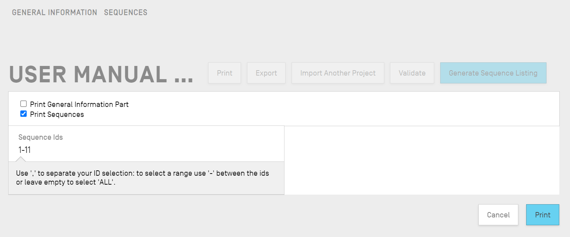Image resolution: width=570 pixels, height=237 pixels.
Task: Click the hint box pointer arrow under 1-11
Action: click(21, 159)
